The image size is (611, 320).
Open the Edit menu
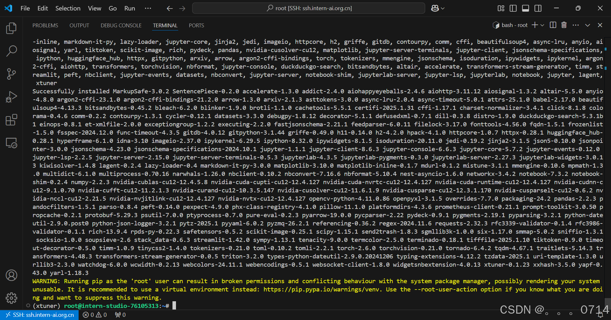click(x=43, y=8)
